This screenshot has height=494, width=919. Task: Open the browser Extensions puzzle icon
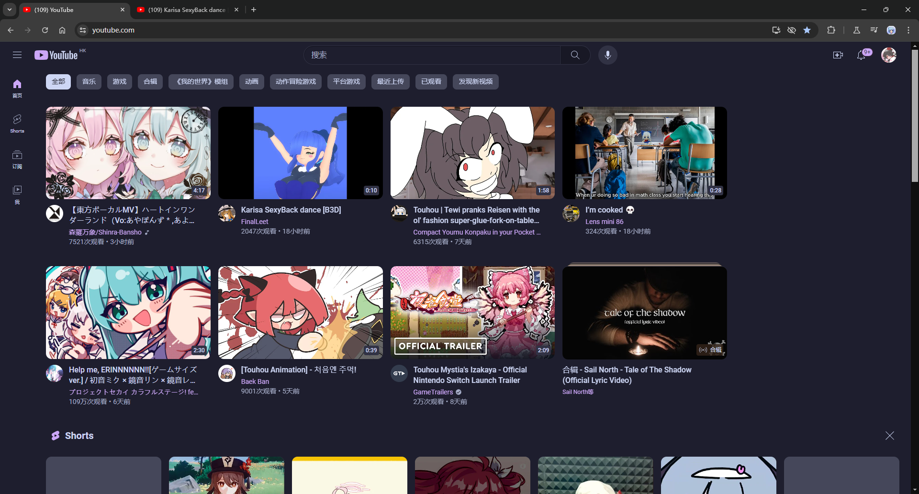click(831, 30)
